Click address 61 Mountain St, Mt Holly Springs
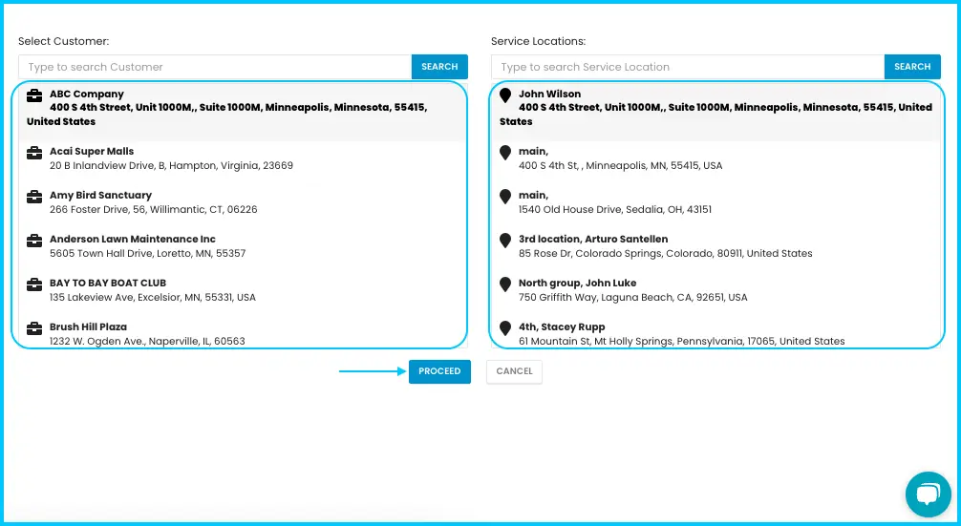This screenshot has width=961, height=526. tap(681, 342)
